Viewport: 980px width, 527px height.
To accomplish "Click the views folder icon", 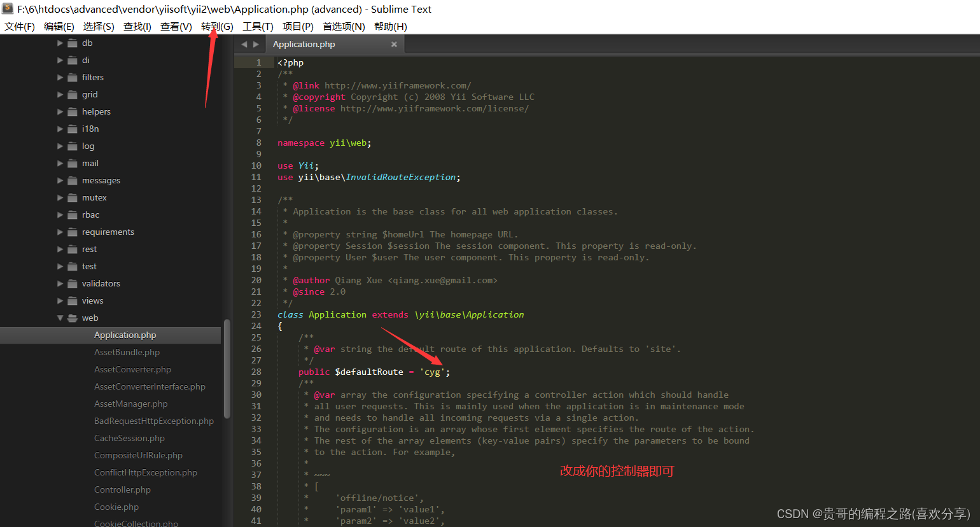I will 73,300.
